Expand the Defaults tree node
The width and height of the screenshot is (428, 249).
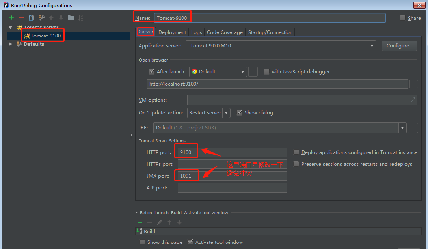(x=11, y=44)
